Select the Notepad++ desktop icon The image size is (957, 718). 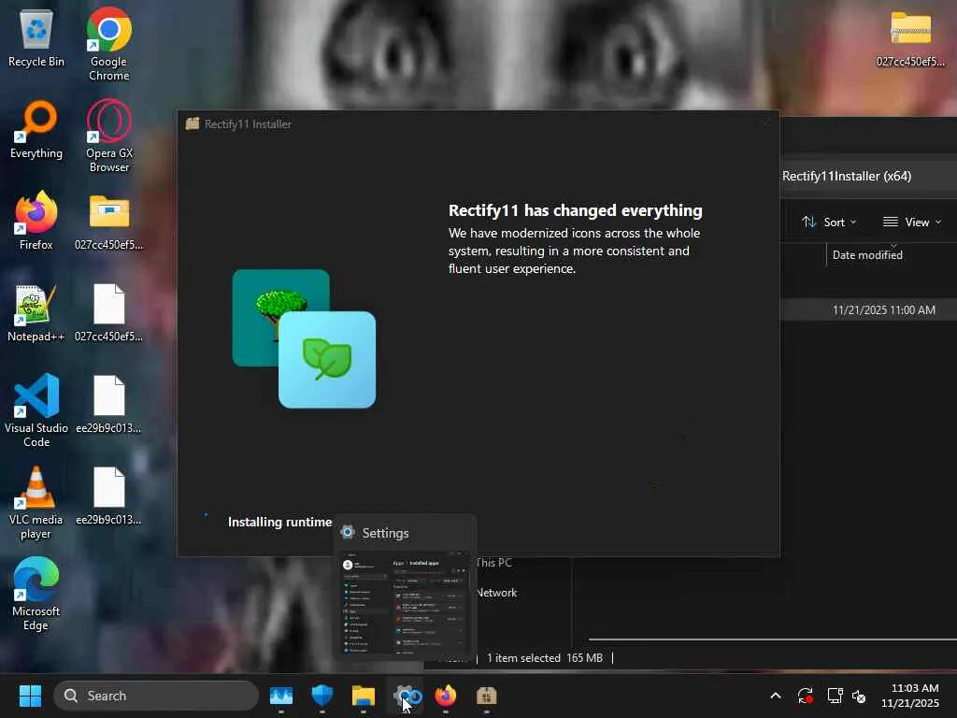[x=36, y=313]
